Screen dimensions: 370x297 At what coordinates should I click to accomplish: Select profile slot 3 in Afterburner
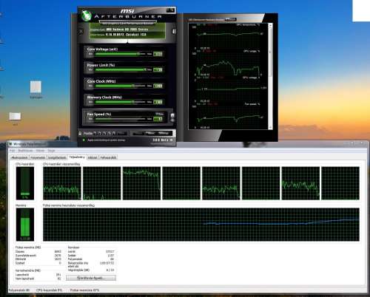tap(104, 134)
